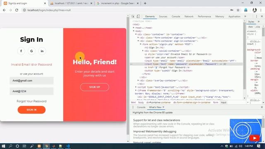Expand the social-container div node
Screen dimensions: 265x149
(143, 50)
